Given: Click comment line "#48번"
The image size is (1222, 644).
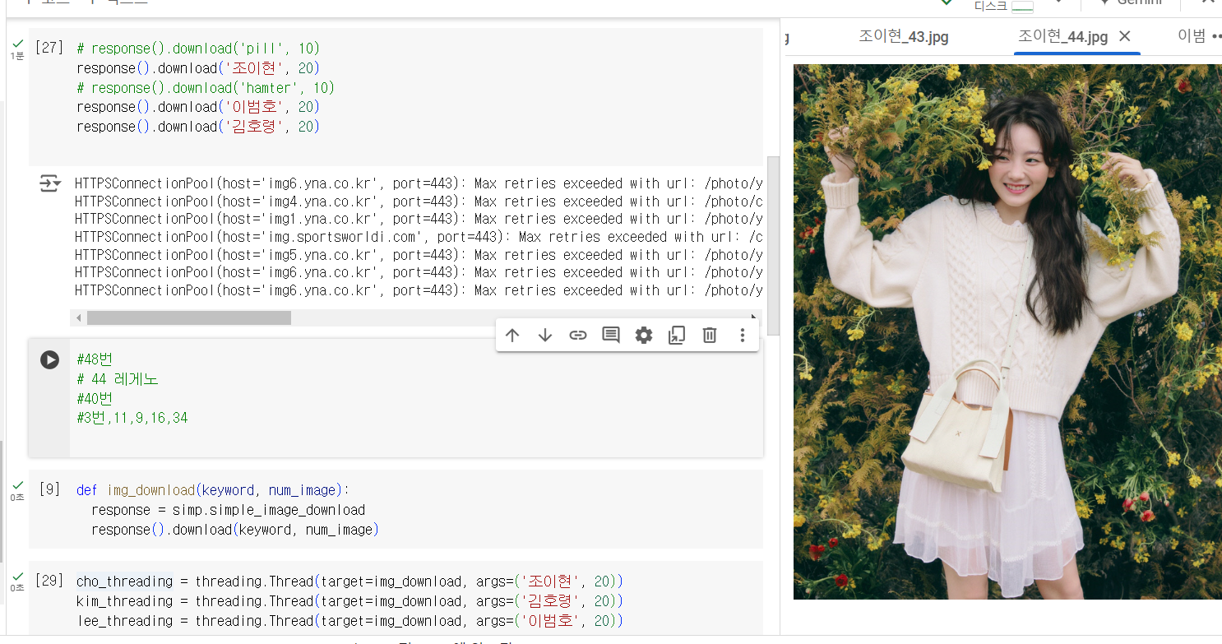Looking at the screenshot, I should [x=95, y=359].
